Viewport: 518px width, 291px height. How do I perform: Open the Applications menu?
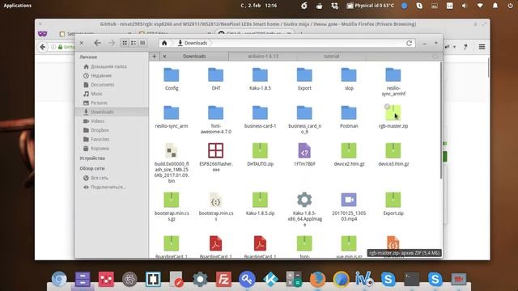pos(18,6)
